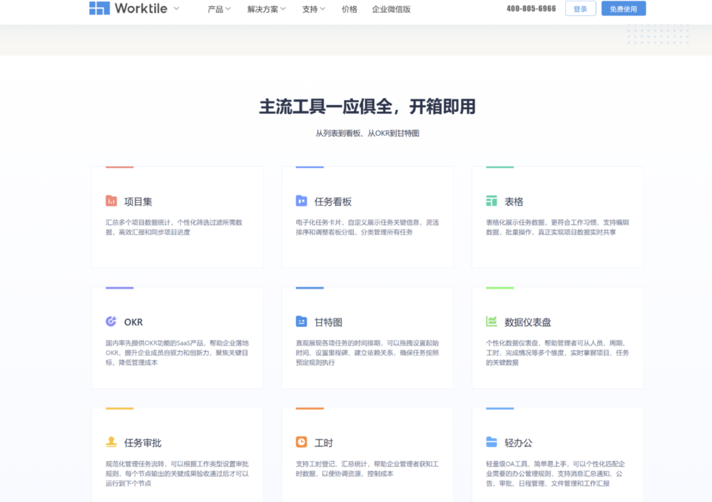Click the 轻办公 folder icon
The width and height of the screenshot is (712, 502).
coord(492,442)
